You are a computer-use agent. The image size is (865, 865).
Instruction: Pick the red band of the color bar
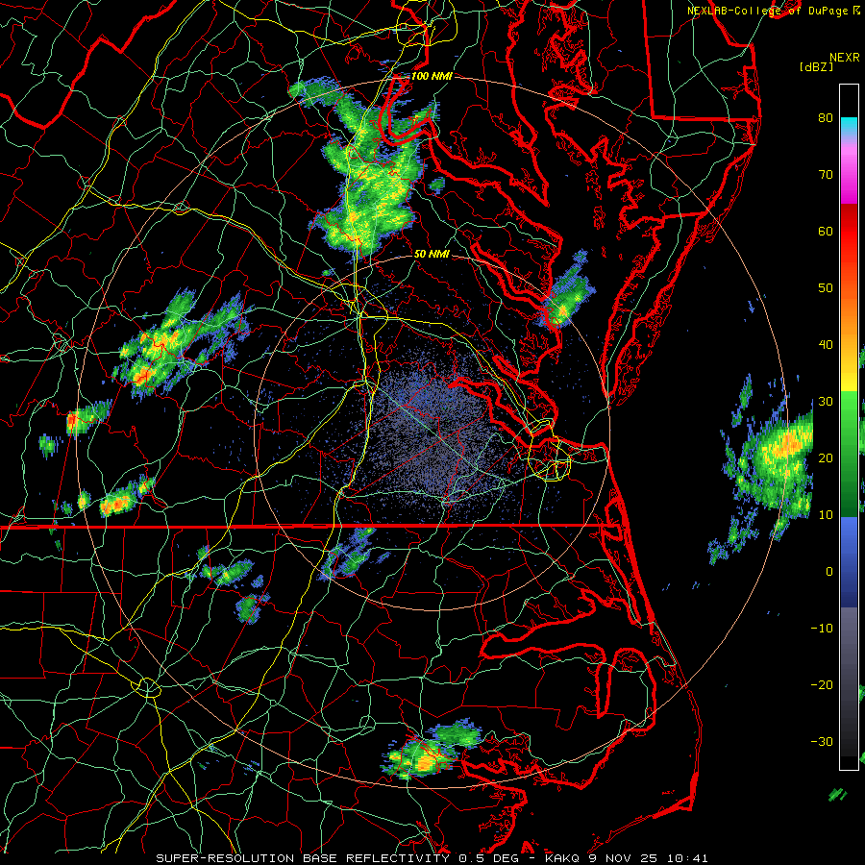point(849,237)
